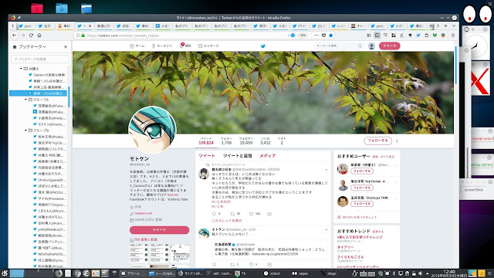
Task: Close the bookmarks sidebar with its X
Action: 66,46
